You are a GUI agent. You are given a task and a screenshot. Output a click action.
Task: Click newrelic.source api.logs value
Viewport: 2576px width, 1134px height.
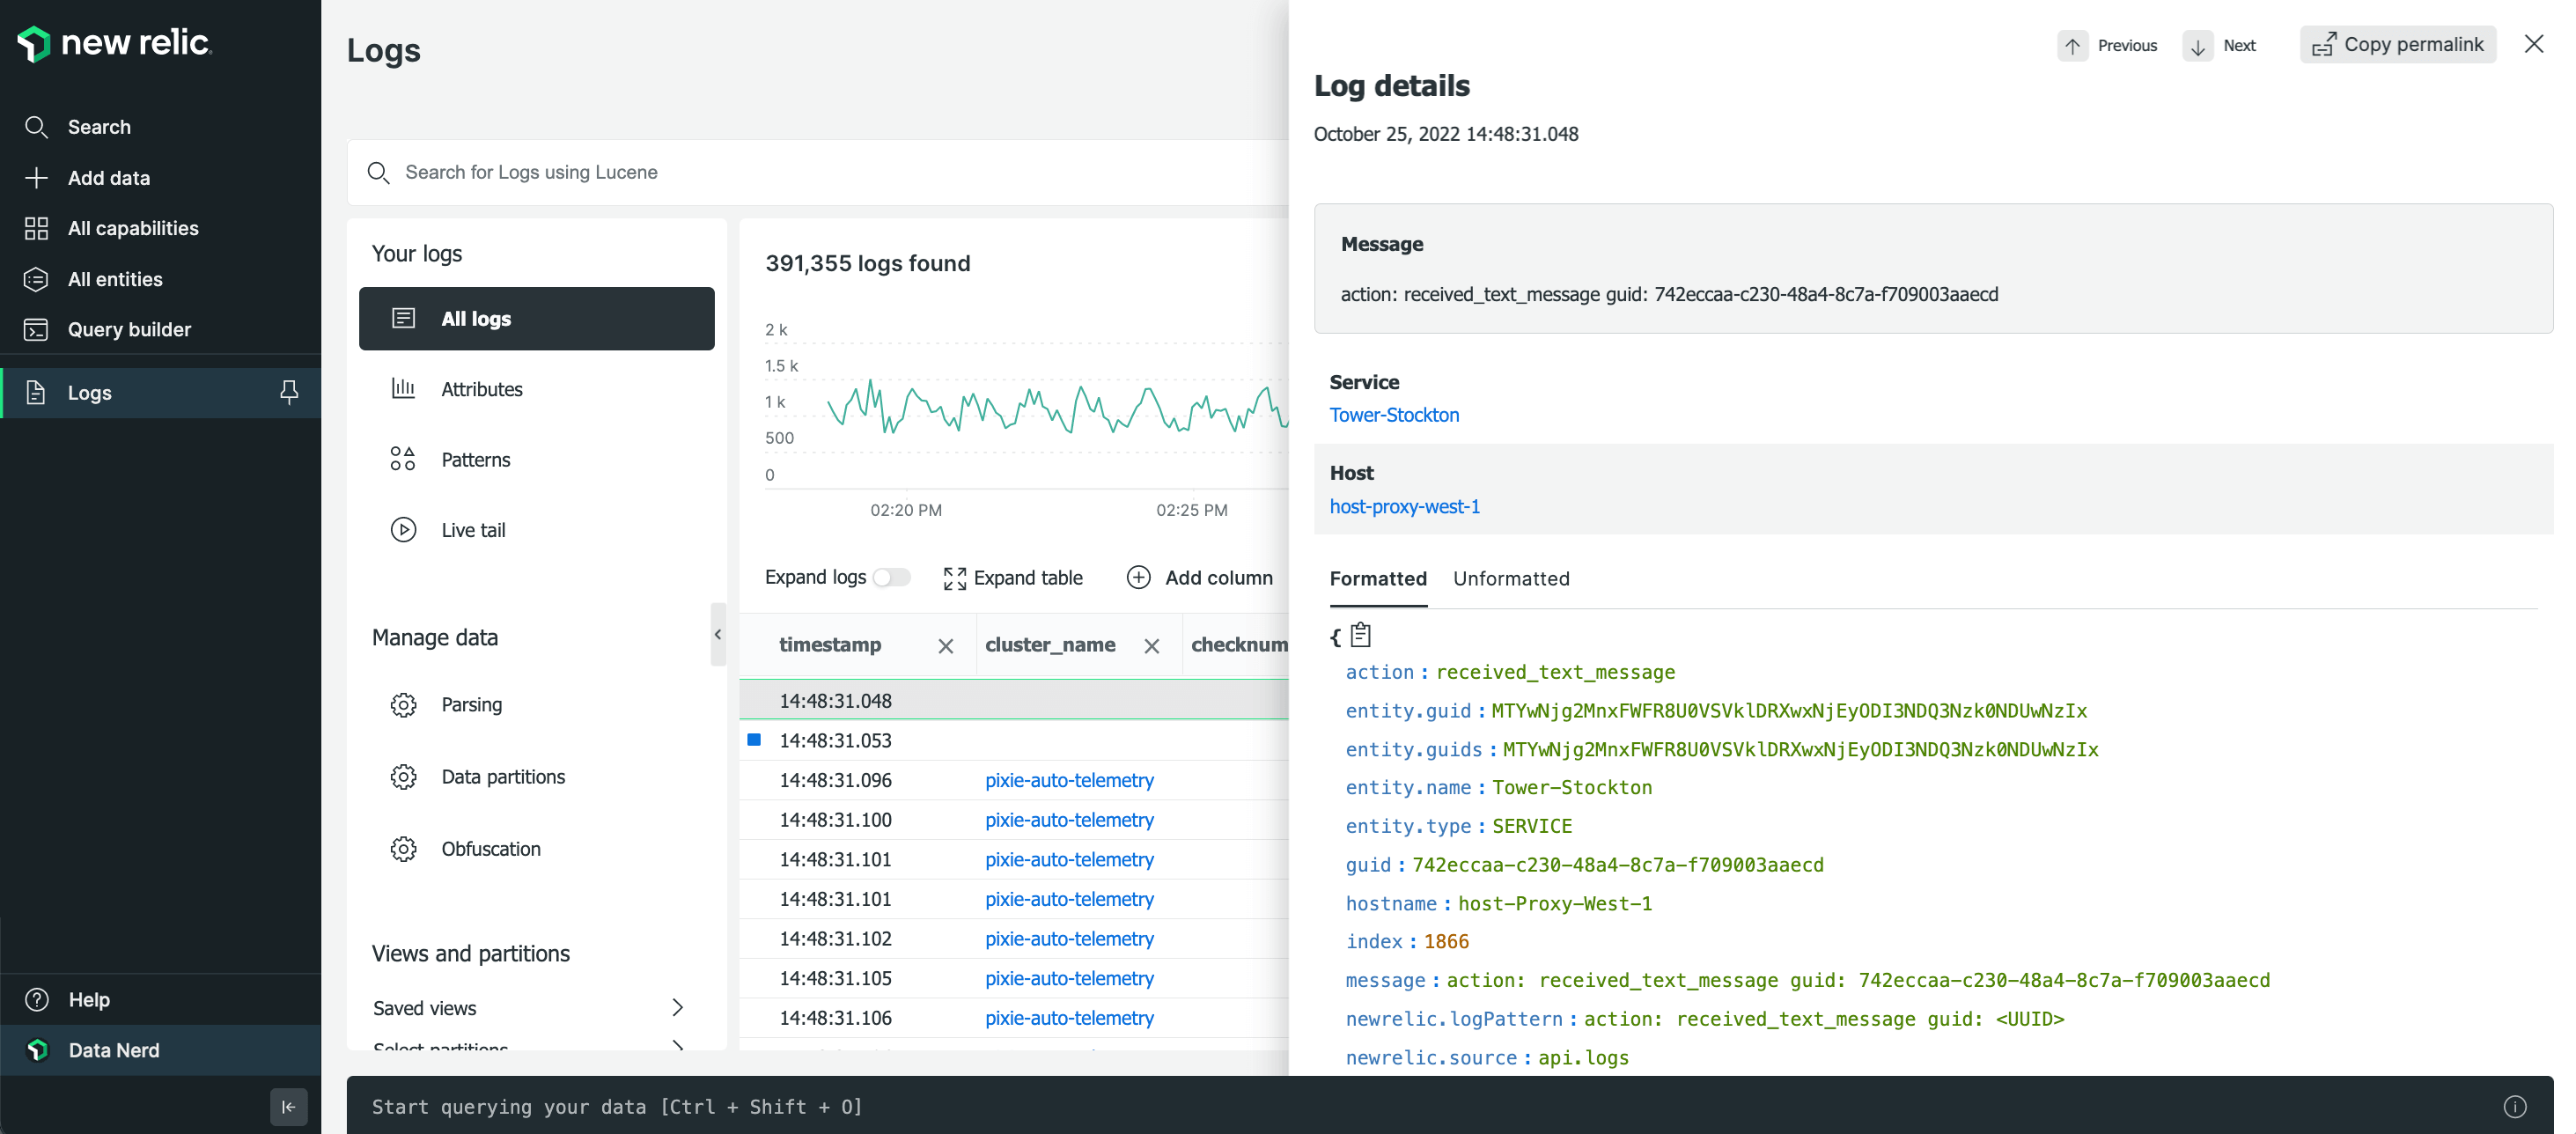pos(1583,1058)
